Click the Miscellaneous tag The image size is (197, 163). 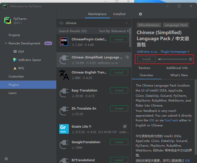tap(149, 25)
